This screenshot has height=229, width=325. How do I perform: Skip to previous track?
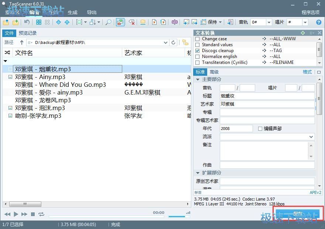(x=7, y=214)
